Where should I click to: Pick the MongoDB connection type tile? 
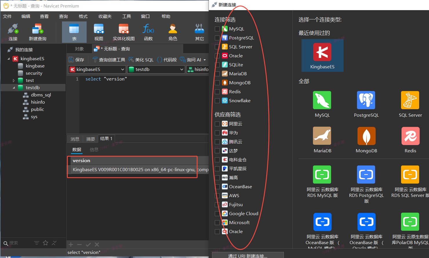[x=366, y=140]
